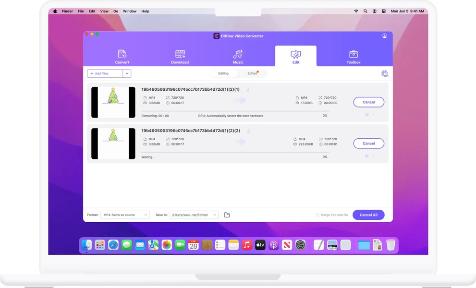Click the rename pencil beside file ending (2)(1)

(x=248, y=90)
